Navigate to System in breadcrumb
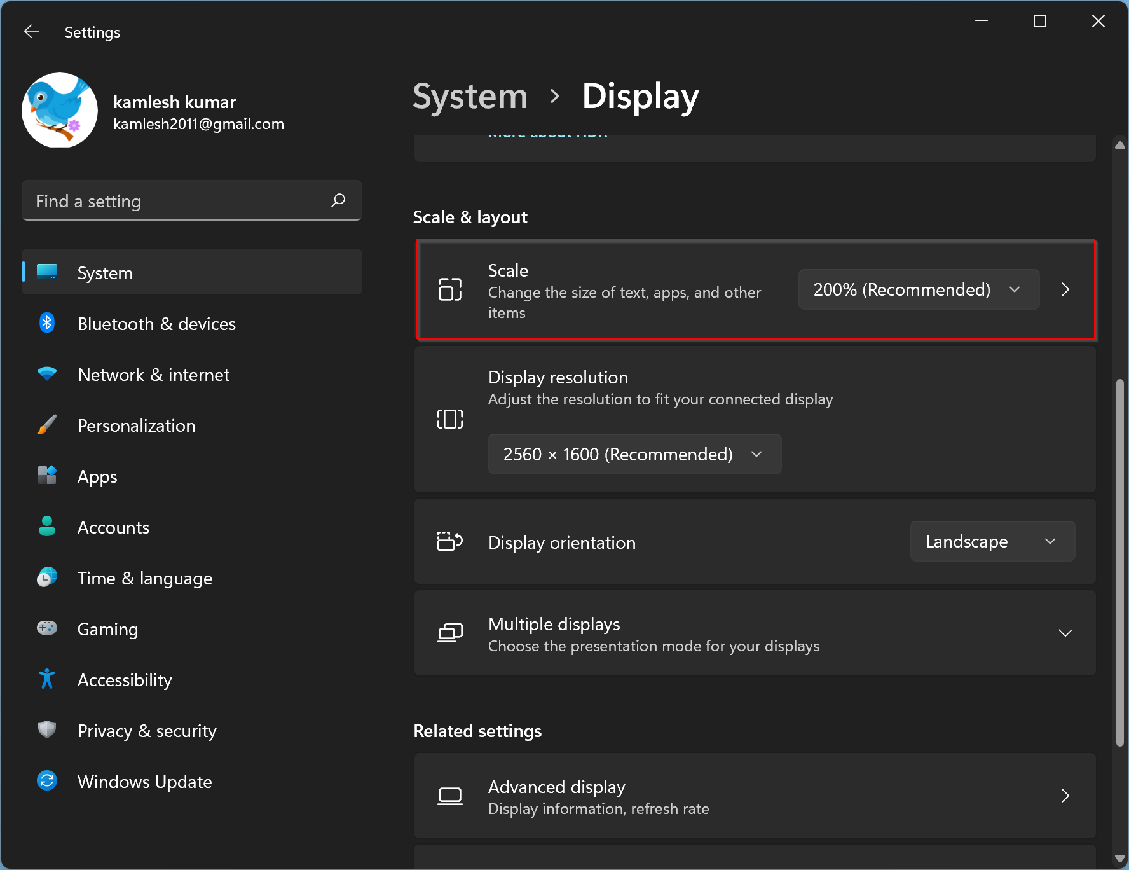The width and height of the screenshot is (1129, 870). pos(470,97)
